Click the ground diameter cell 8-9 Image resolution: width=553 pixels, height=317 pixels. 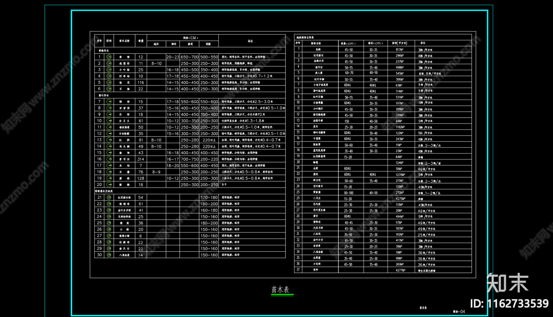click(156, 172)
